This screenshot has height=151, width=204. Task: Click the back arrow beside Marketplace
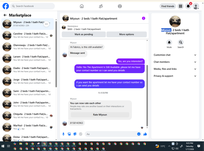[x=5, y=15]
